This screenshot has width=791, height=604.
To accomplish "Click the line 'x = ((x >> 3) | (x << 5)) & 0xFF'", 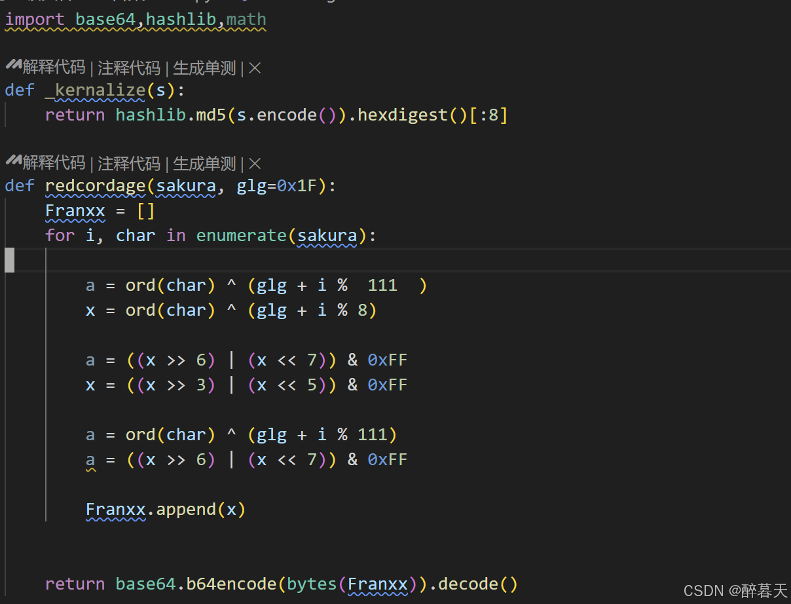I will (x=247, y=385).
